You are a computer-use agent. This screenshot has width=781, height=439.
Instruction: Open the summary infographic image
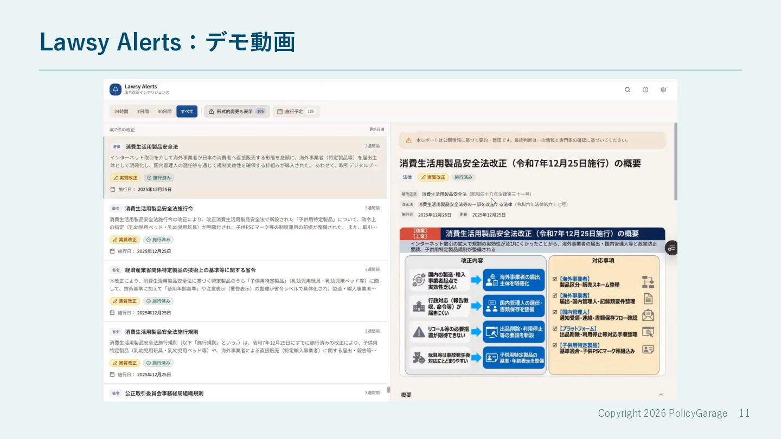click(x=532, y=301)
